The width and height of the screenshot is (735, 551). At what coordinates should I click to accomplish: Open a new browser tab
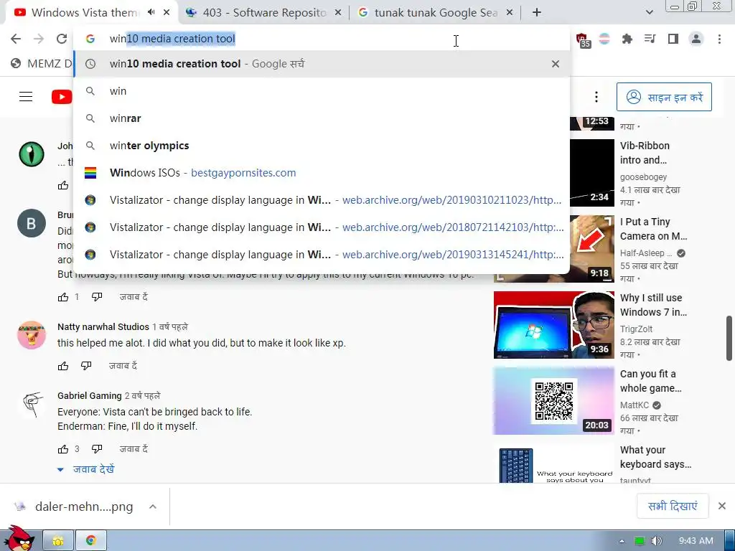pos(537,13)
